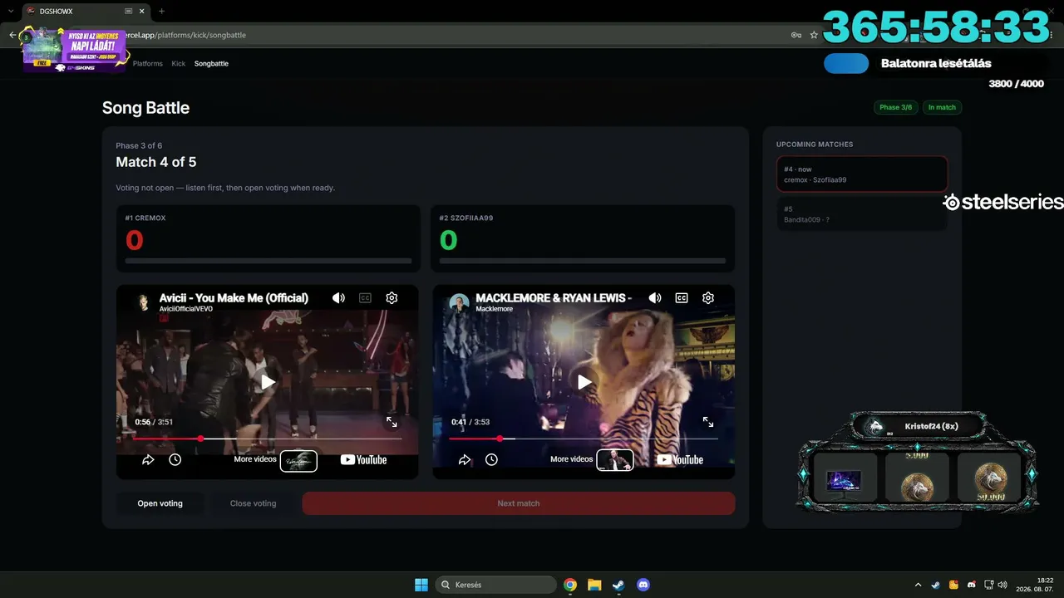
Task: Open a new browser tab
Action: point(161,12)
